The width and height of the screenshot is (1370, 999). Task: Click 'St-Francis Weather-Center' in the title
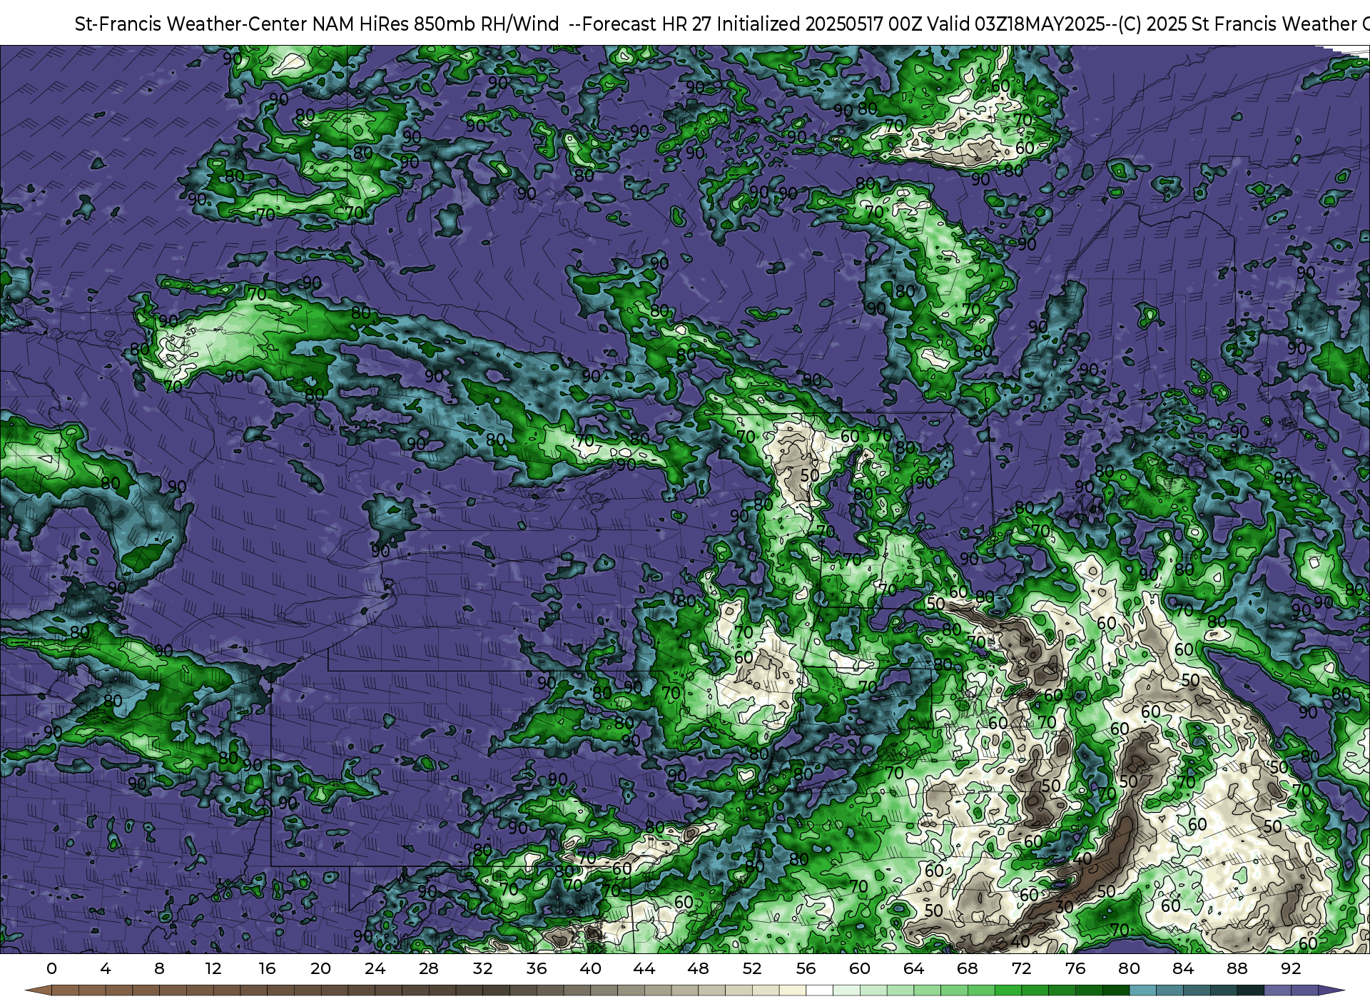tap(191, 24)
